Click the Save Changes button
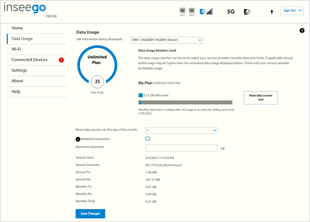The width and height of the screenshot is (310, 222). point(90,213)
